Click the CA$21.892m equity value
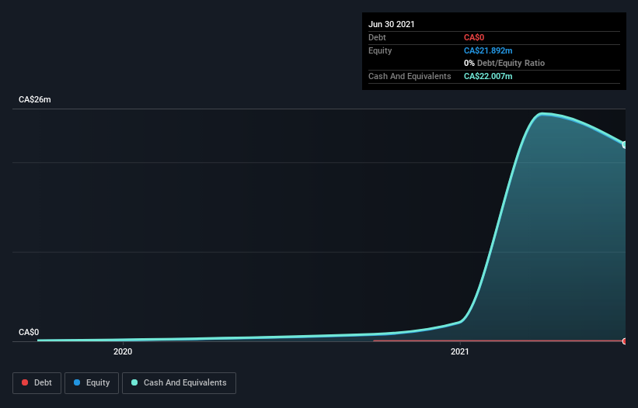 coord(488,50)
